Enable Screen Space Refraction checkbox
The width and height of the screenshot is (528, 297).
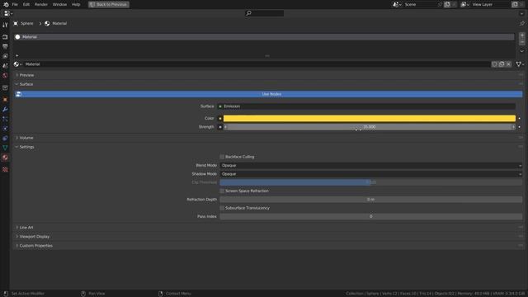(222, 191)
